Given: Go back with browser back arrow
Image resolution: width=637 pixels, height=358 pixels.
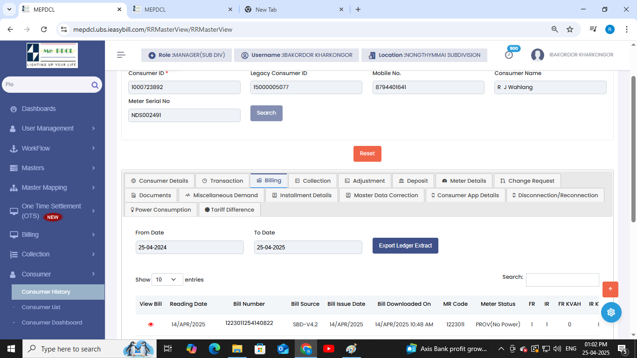Looking at the screenshot, I should [10, 29].
